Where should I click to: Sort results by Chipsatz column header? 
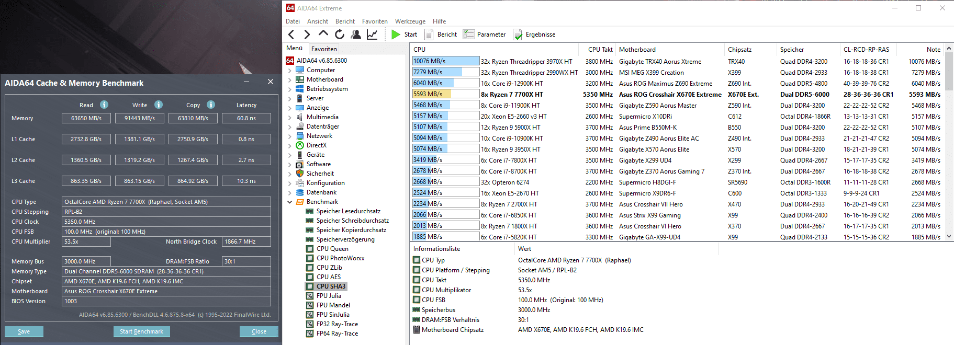[x=750, y=50]
